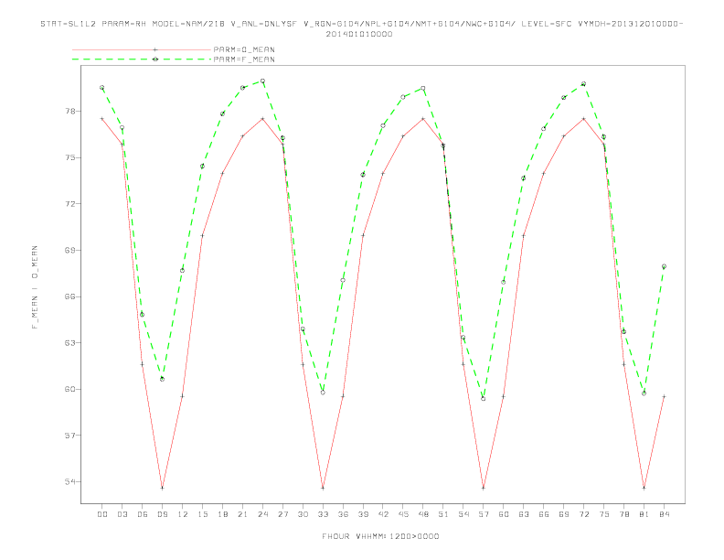Click x-axis tick label 75
Image resolution: width=724 pixels, height=560 pixels.
604,514
